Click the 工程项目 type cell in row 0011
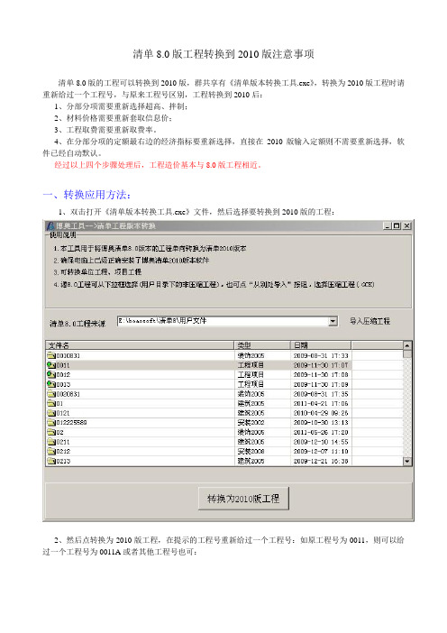This screenshot has height=633, width=447. tap(251, 365)
